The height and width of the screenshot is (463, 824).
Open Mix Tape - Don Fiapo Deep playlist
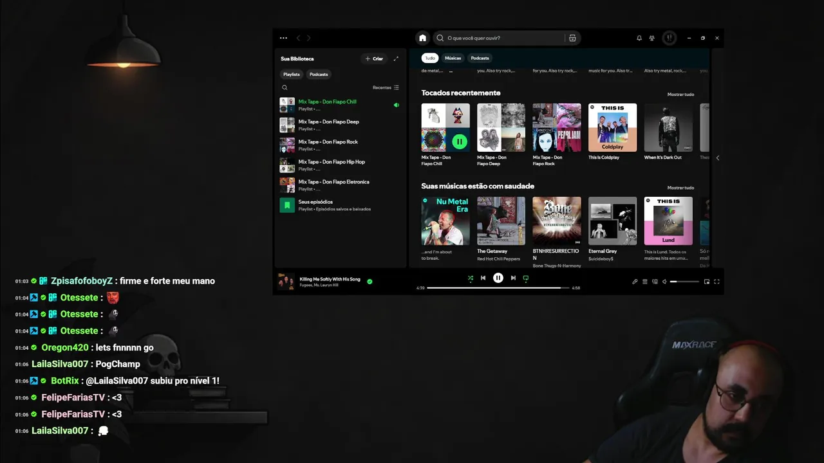coord(340,125)
